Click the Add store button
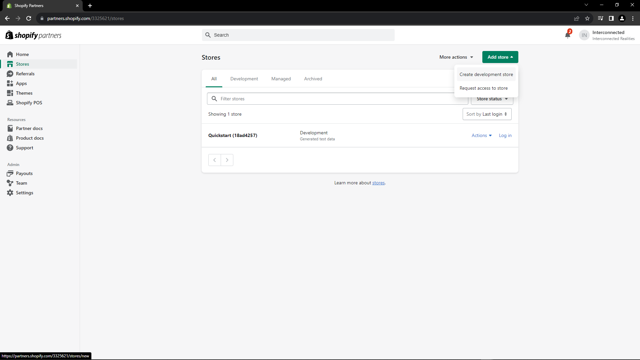Viewport: 640px width, 360px height. [x=500, y=57]
